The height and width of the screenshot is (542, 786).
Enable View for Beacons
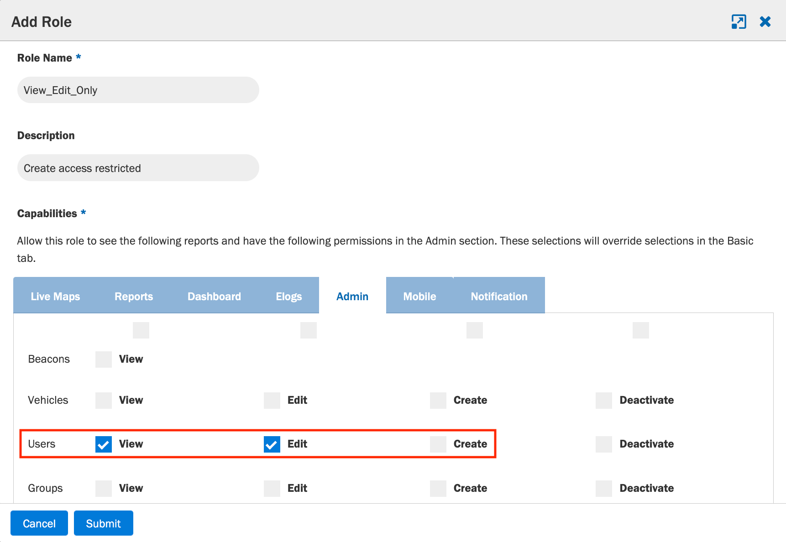tap(104, 360)
